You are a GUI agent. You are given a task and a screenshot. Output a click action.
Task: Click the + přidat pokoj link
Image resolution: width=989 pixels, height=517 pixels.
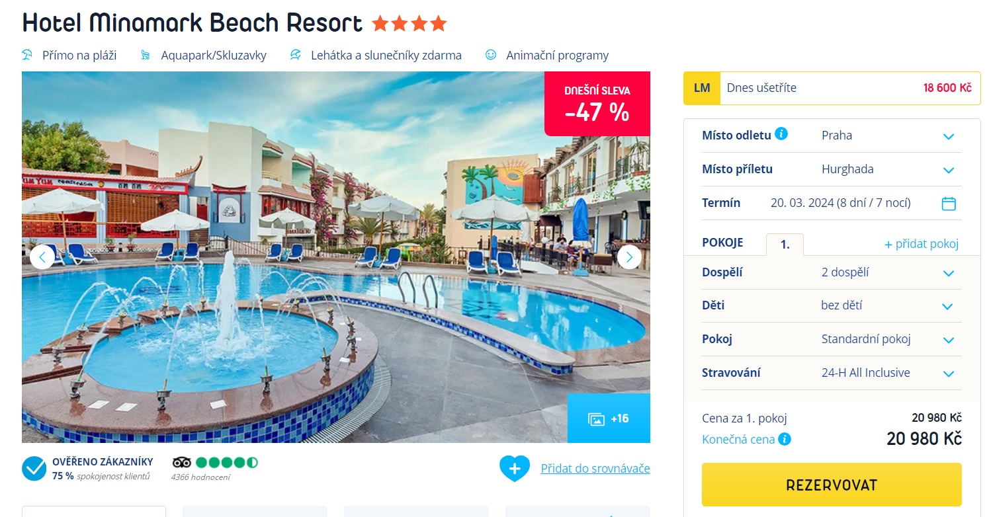click(x=922, y=244)
